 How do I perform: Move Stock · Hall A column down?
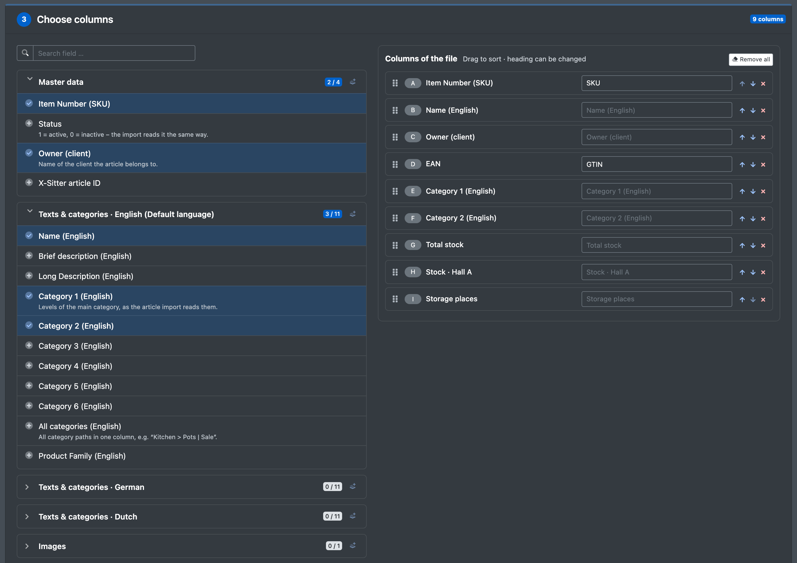coord(753,273)
